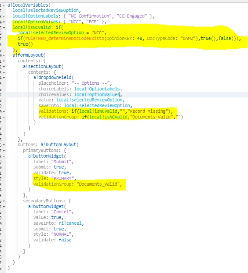Click the a!buttonLayout function name
The image size is (248, 273).
point(58,144)
